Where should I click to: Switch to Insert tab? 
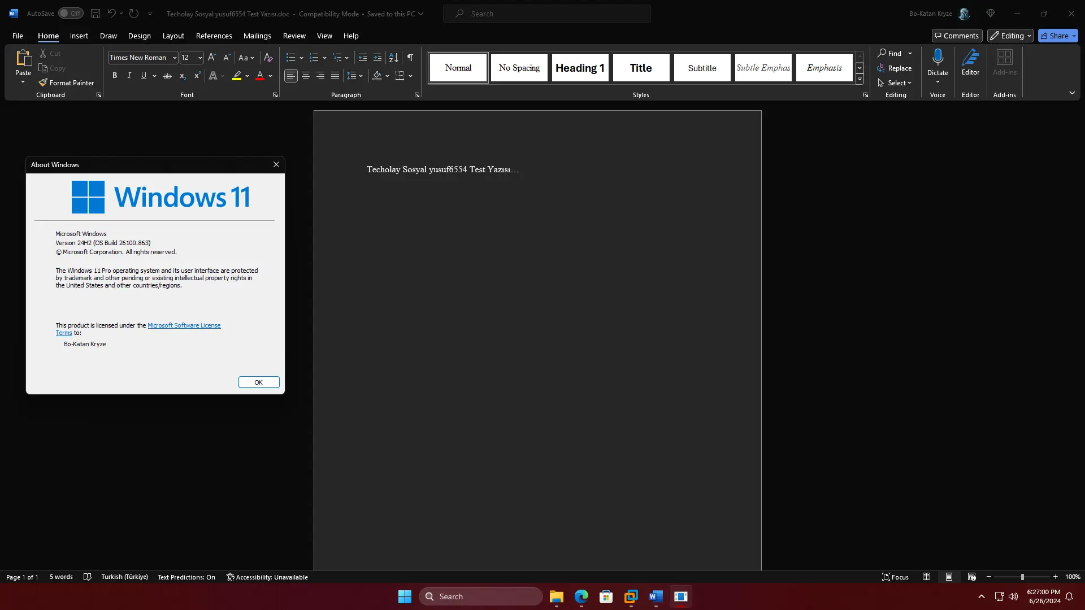coord(79,36)
